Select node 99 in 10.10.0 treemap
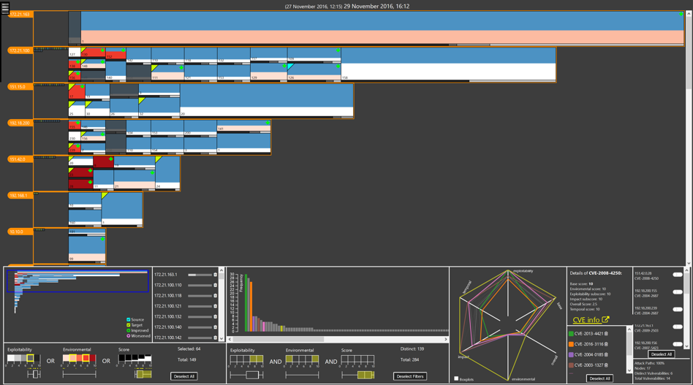This screenshot has height=385, width=693. coord(87,248)
